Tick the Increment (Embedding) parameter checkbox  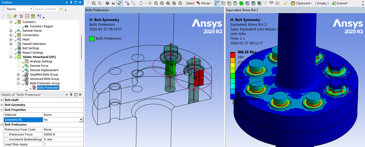pos(6,139)
